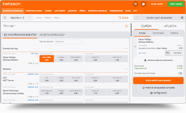Screen dimensions: 186x113
Task: Collapse betslip via Ocultar cupón de apuestas
Action: point(159,18)
